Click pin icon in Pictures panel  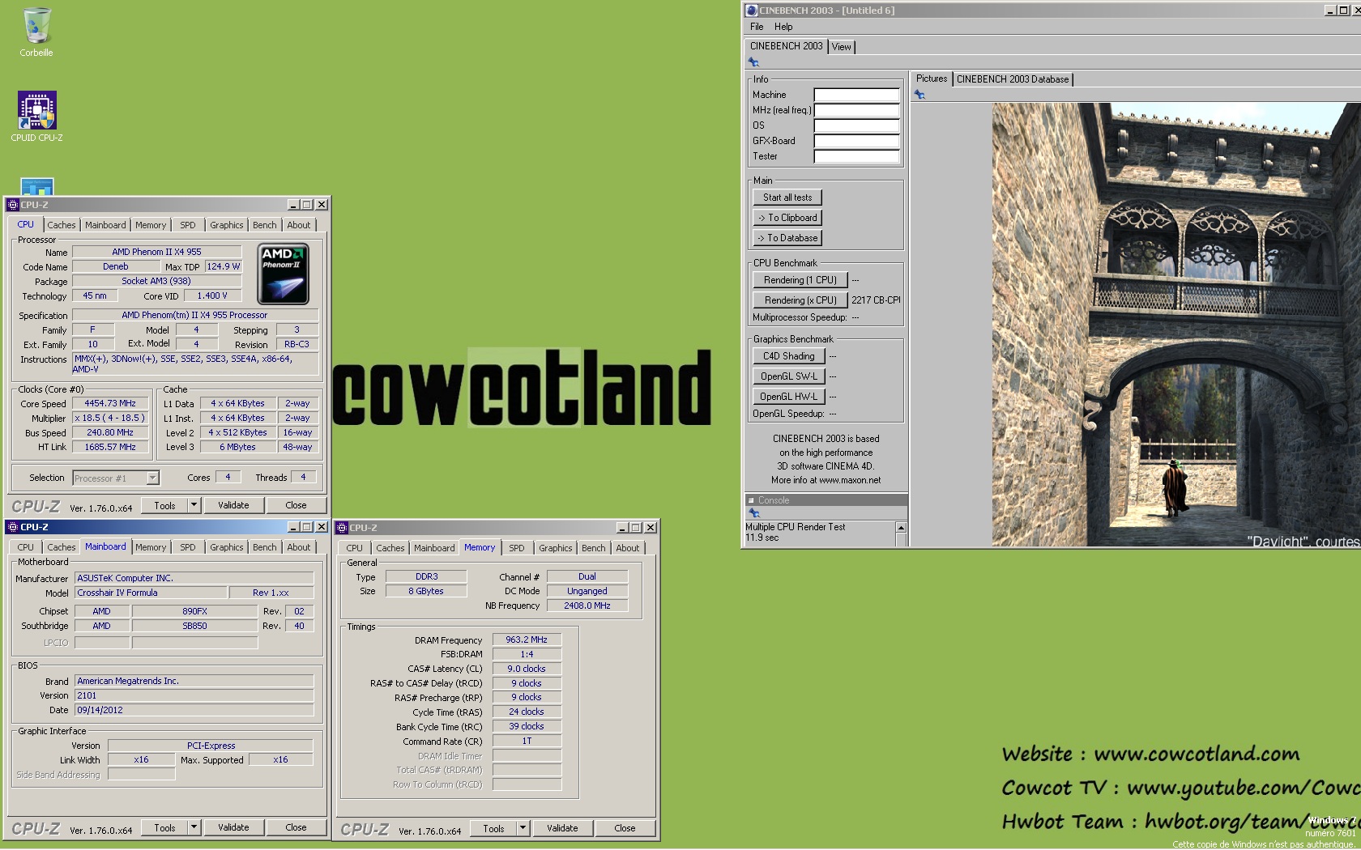tap(919, 95)
